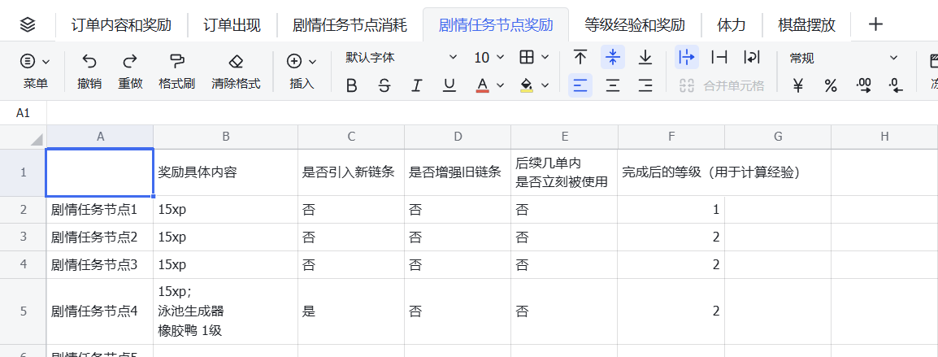Switch to 棋盘摆放 sheet tab

coord(807,25)
